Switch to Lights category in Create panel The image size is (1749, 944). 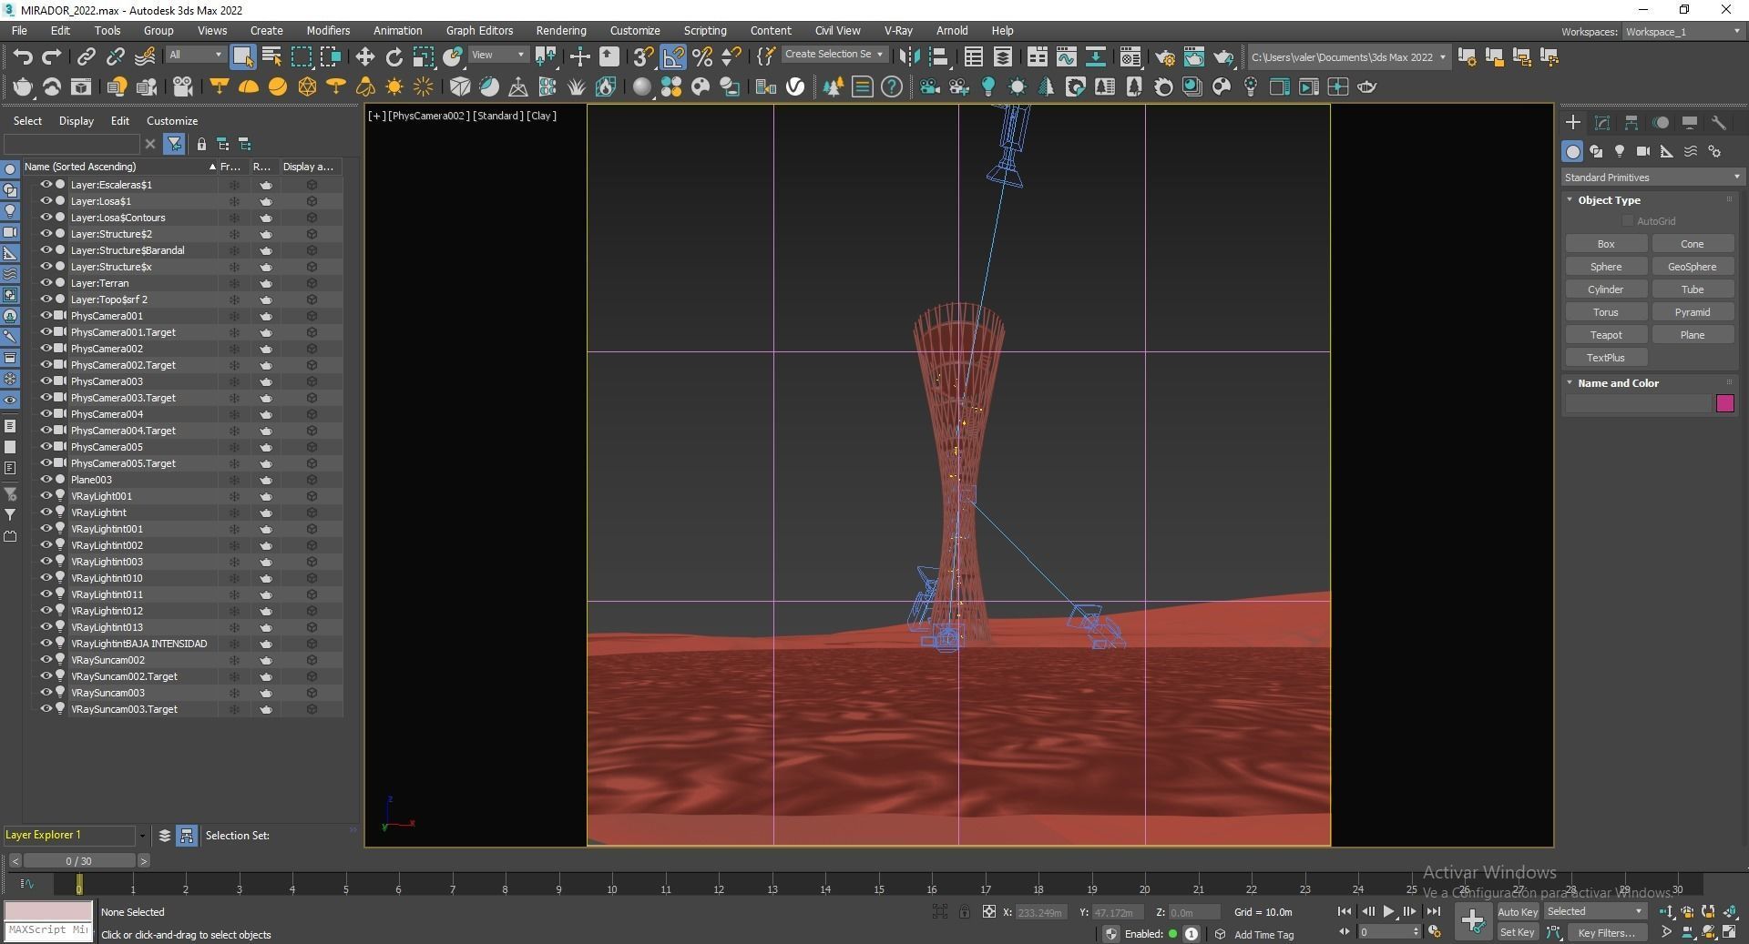(1620, 152)
